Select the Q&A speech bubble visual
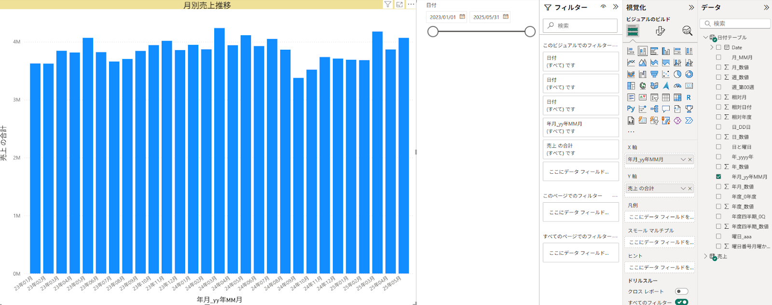 [x=666, y=109]
